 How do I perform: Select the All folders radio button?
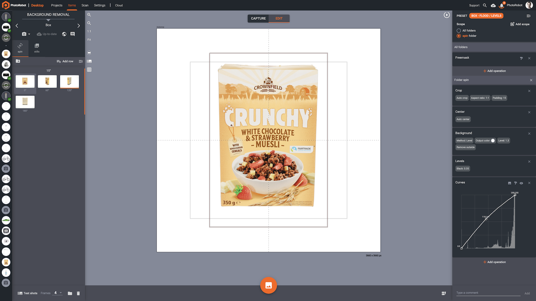click(x=459, y=30)
